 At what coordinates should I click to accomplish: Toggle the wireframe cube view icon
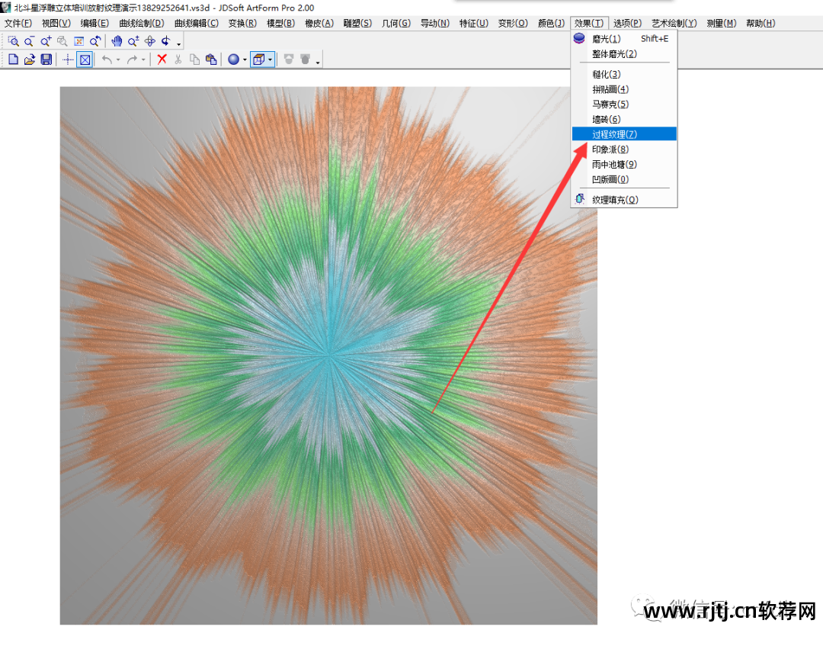[x=259, y=59]
